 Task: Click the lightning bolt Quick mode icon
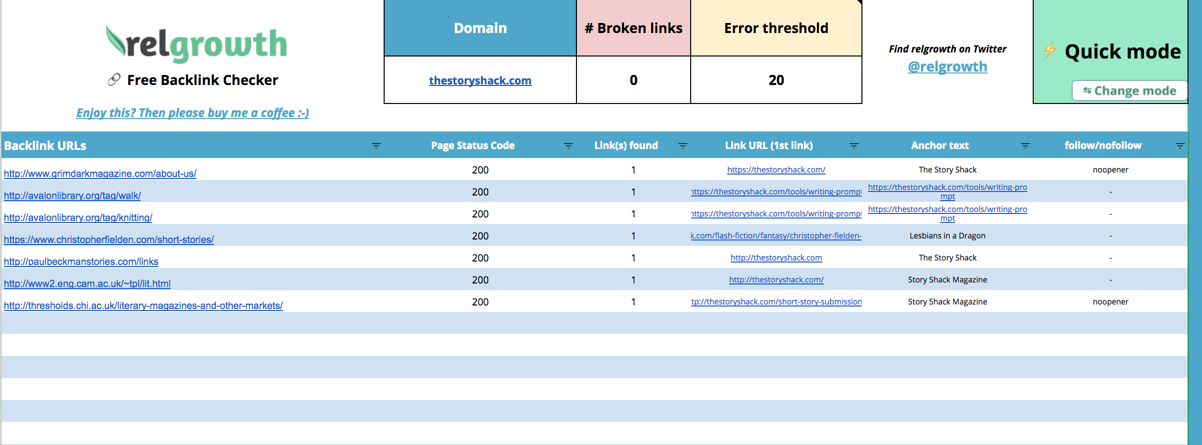1050,50
